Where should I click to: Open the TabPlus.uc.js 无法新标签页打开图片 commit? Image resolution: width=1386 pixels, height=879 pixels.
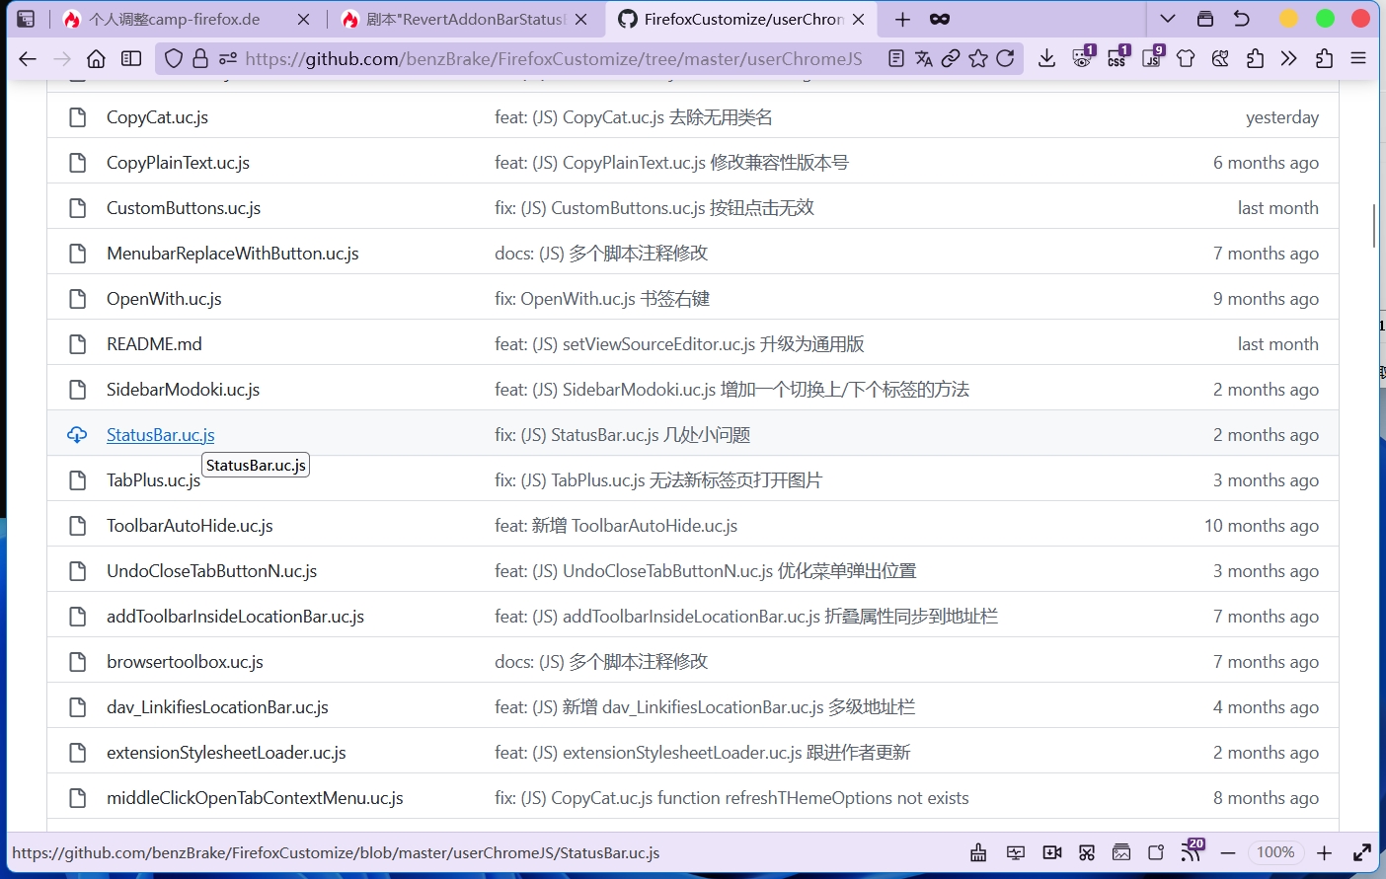click(x=658, y=480)
